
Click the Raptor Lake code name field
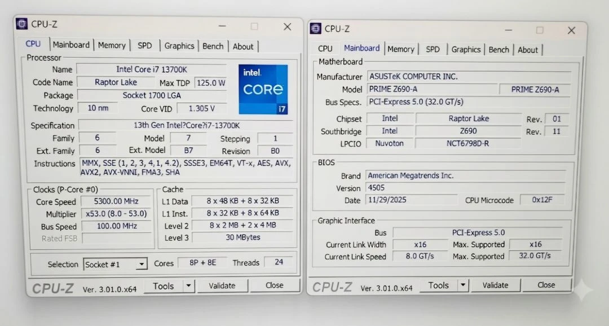pyautogui.click(x=116, y=82)
